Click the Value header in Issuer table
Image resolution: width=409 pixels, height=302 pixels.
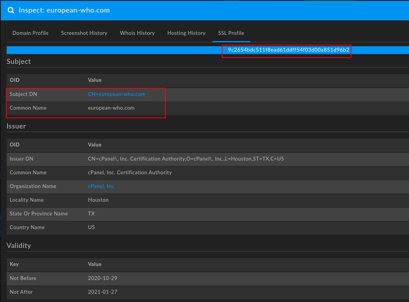[x=95, y=145]
